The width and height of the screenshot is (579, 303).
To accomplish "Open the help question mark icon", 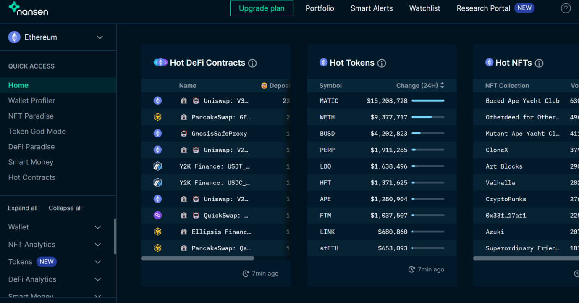I will [x=566, y=8].
